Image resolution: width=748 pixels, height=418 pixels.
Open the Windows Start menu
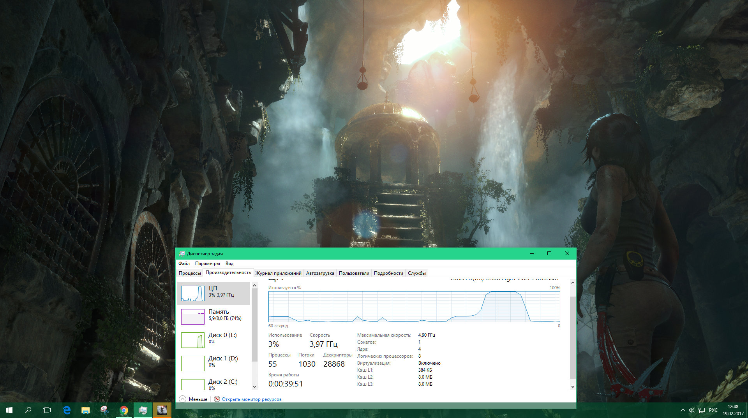click(9, 410)
